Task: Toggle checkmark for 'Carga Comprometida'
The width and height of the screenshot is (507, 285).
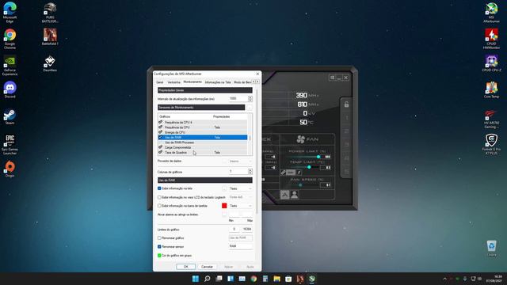Action: (x=160, y=147)
